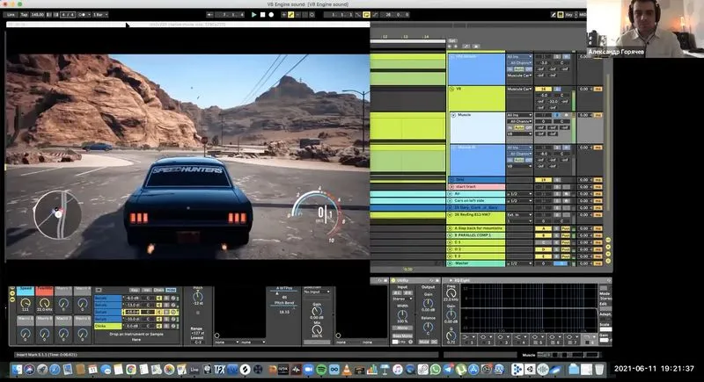Open WhatsApp from the Dock
Viewport: 704px width, 382px height.
[436, 370]
